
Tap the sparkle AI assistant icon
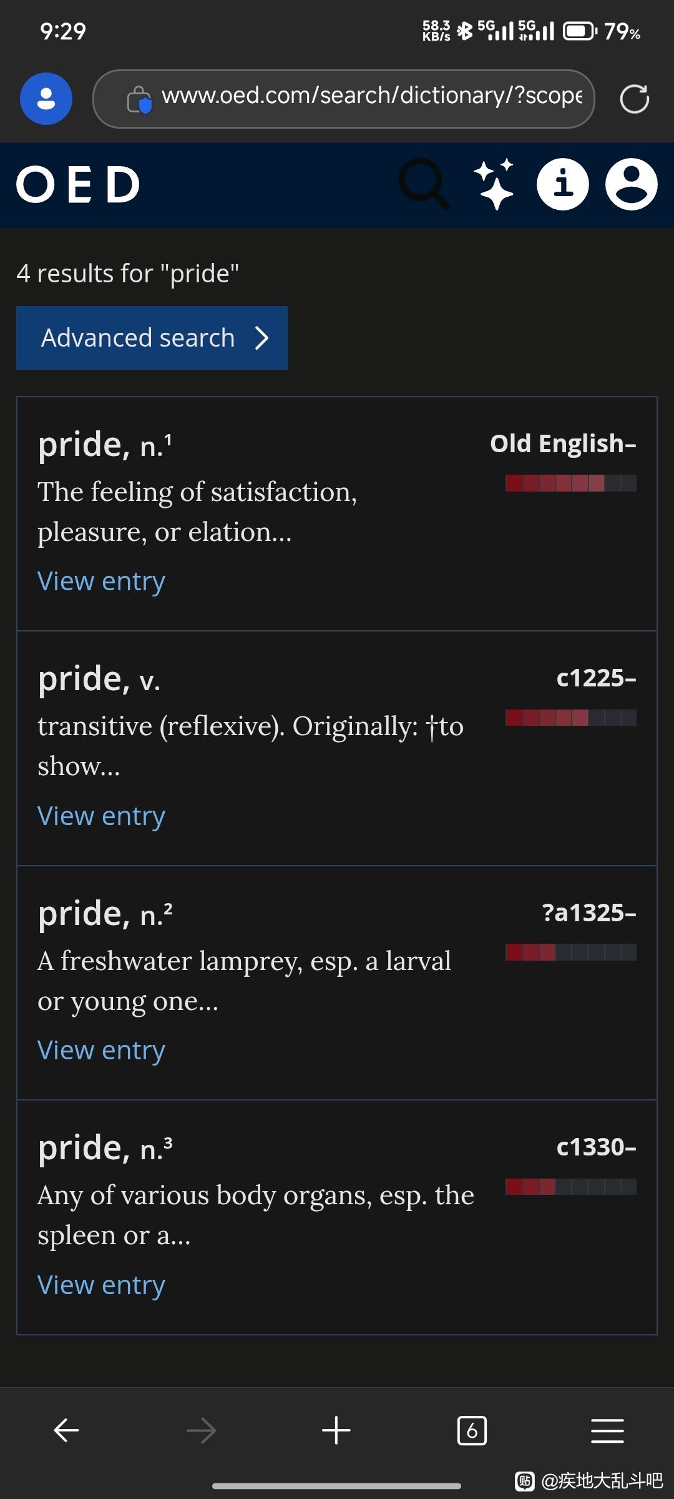tap(494, 184)
